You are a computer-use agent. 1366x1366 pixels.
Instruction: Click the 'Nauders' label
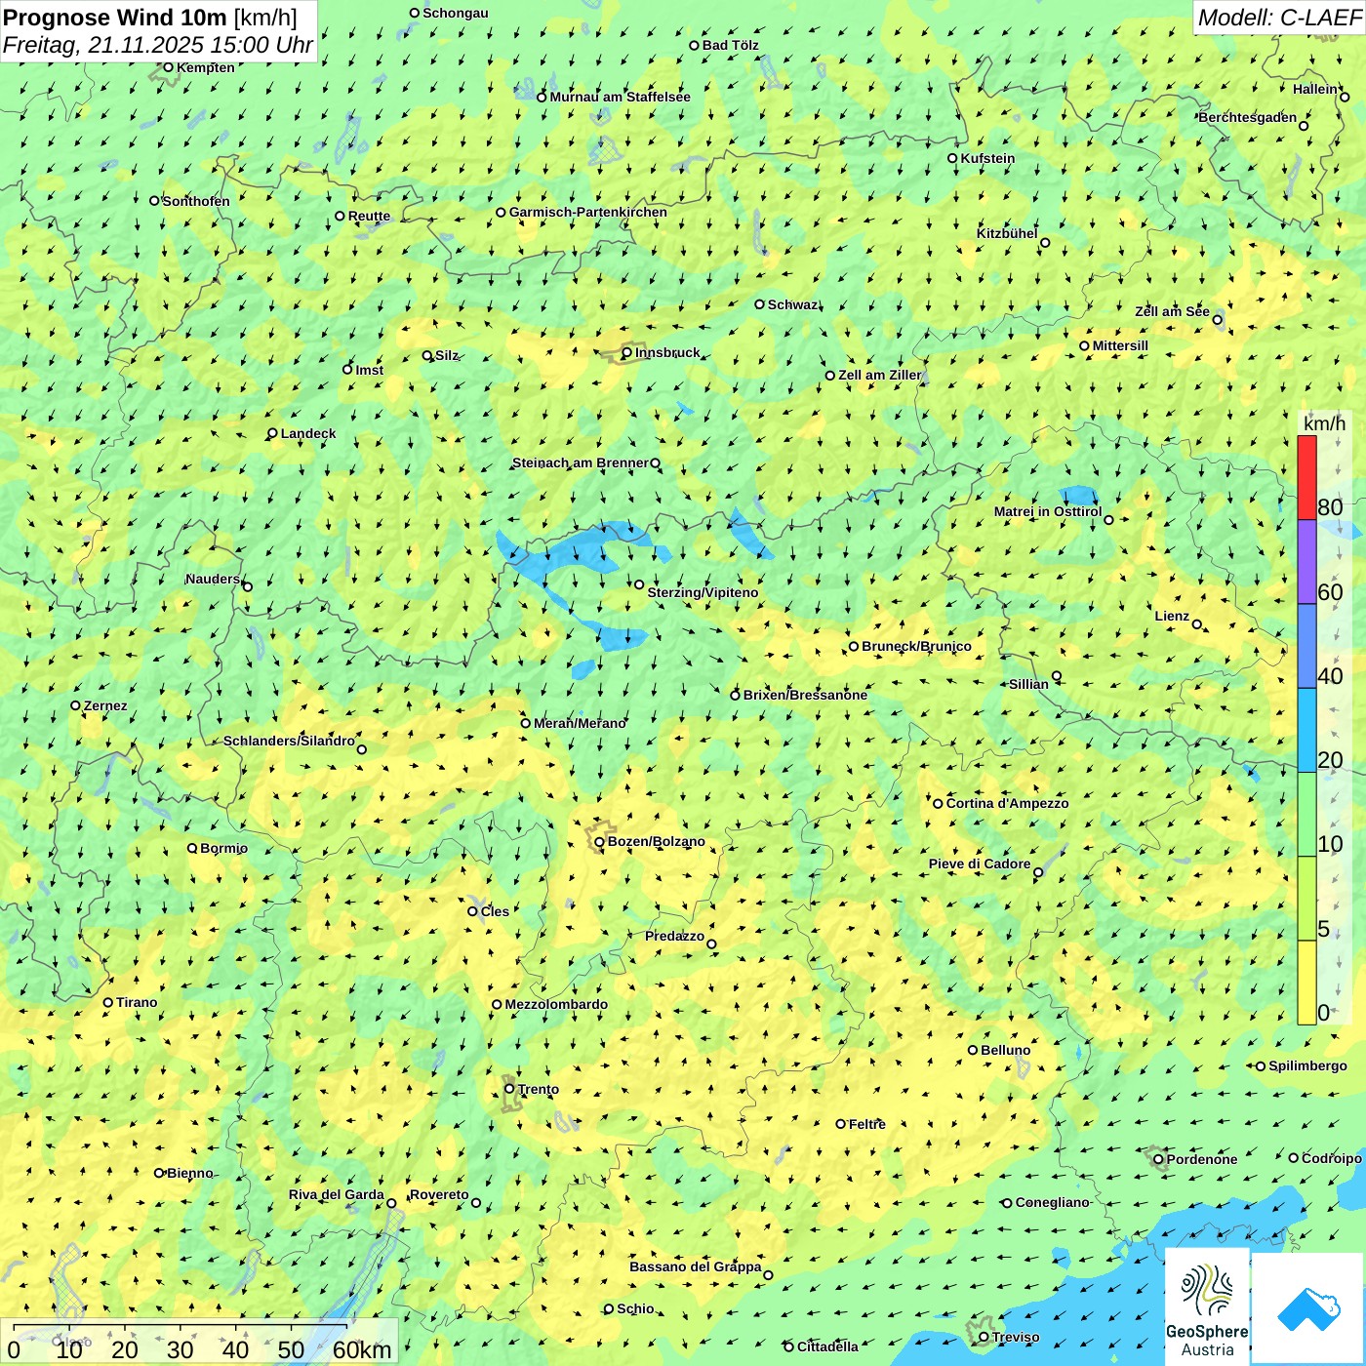click(x=213, y=579)
